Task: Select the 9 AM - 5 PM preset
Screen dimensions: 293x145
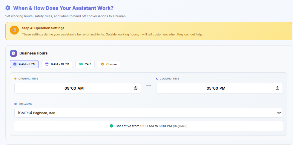Action: (x=24, y=64)
